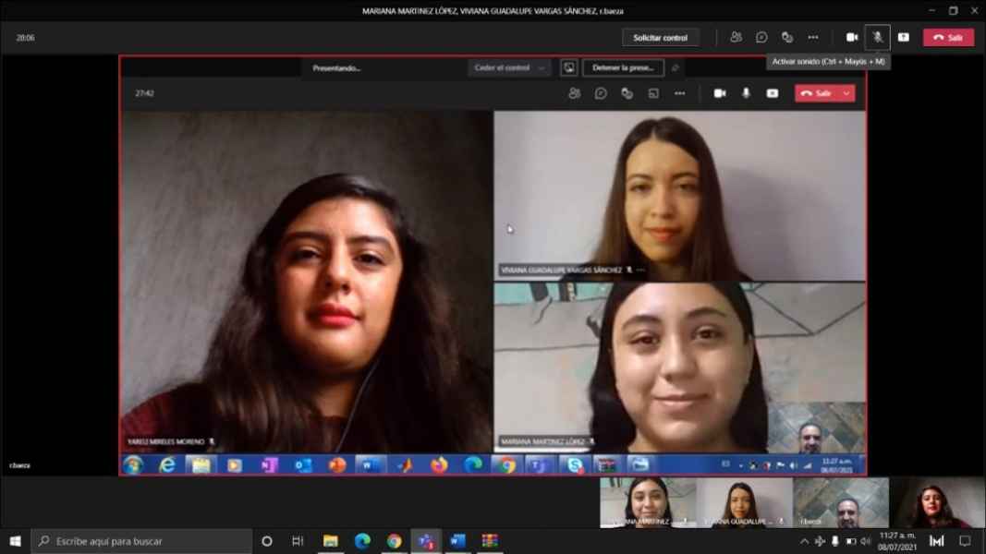Select r.baeza participant thumbnail at bottom
Image resolution: width=986 pixels, height=554 pixels.
click(840, 502)
